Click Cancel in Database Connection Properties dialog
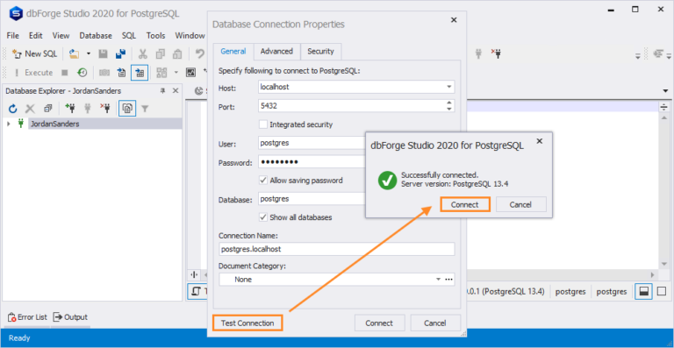 pyautogui.click(x=435, y=323)
